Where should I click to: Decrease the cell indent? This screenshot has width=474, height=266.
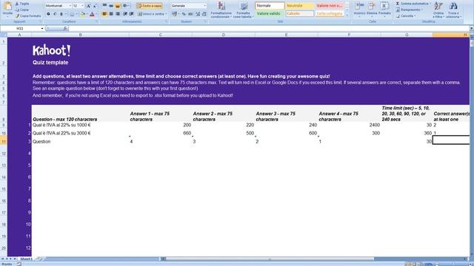pyautogui.click(x=125, y=14)
